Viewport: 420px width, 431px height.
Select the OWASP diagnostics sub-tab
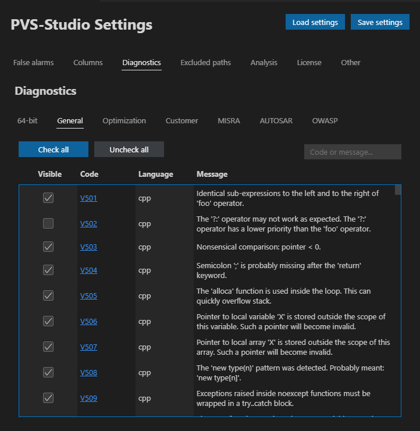coord(325,120)
